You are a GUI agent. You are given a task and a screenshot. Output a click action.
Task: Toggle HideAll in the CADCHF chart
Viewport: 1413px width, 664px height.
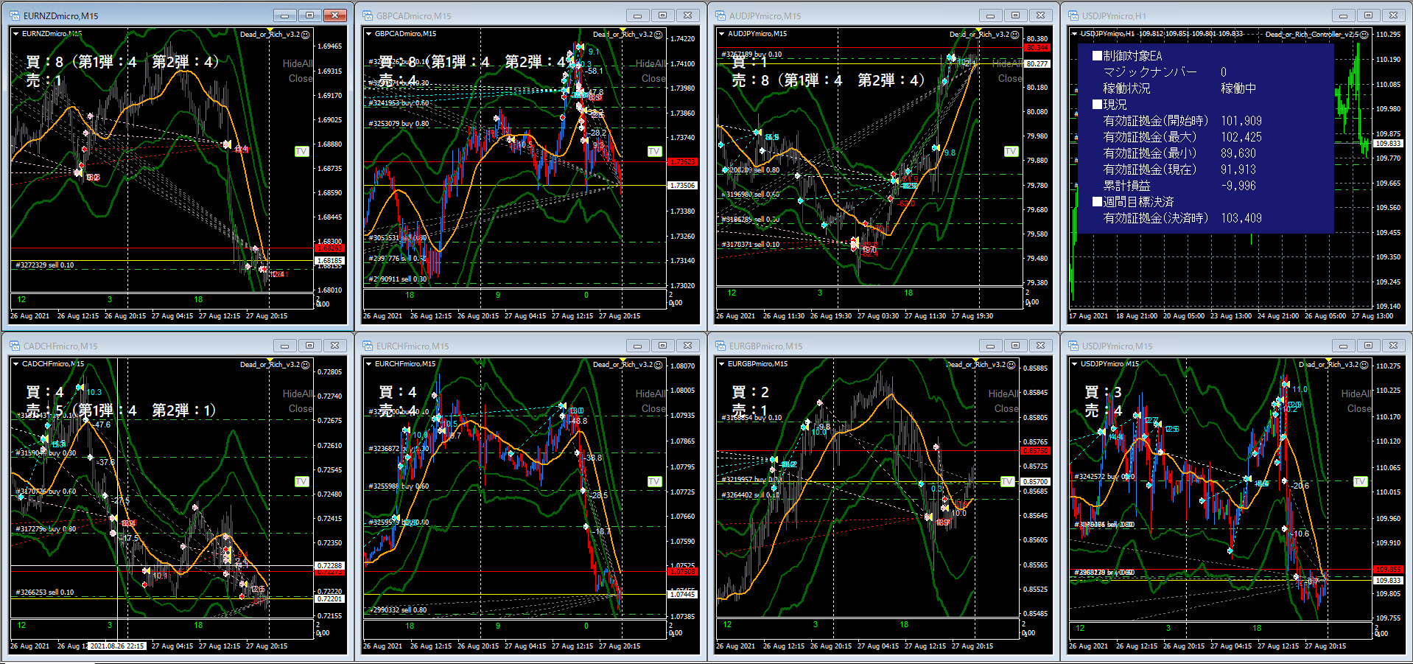click(x=298, y=394)
